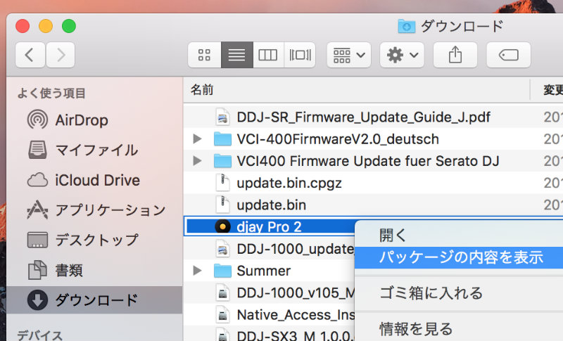Minimize the window with yellow button
Image resolution: width=563 pixels, height=341 pixels.
[x=46, y=26]
